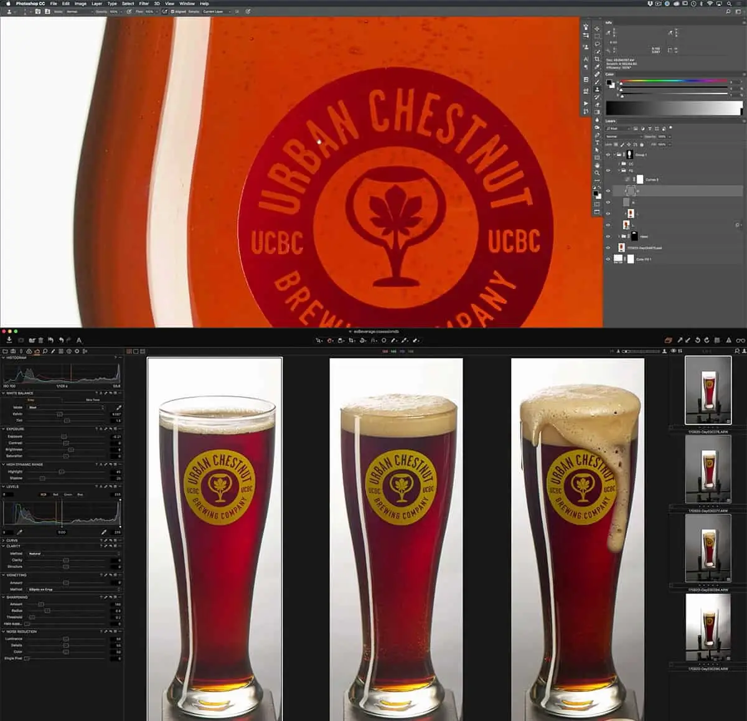This screenshot has height=721, width=747.
Task: Select the Eyedropper tool in Photoshop toolbar
Action: click(597, 67)
